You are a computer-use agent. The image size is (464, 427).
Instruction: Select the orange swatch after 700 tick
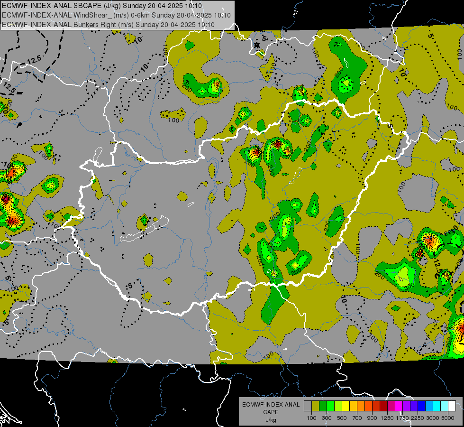361,406
